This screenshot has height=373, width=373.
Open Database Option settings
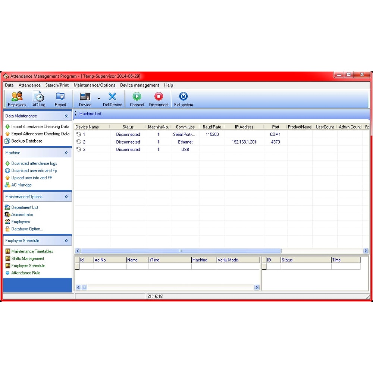click(26, 229)
